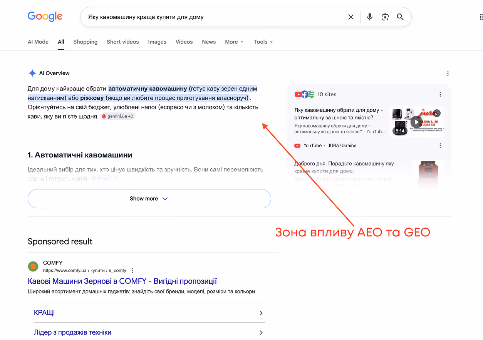Play the JURA video thumbnail
Image resolution: width=483 pixels, height=340 pixels.
point(416,122)
